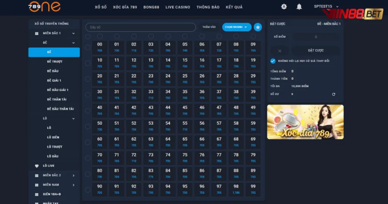Collapse the Miền Bắc 1 section
388x204 pixels.
74,33
